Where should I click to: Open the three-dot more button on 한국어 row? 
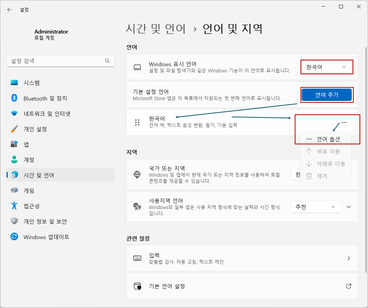[344, 122]
